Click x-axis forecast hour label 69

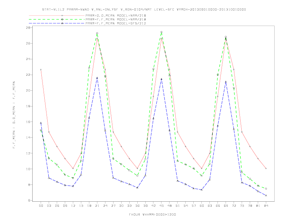coord(226,206)
